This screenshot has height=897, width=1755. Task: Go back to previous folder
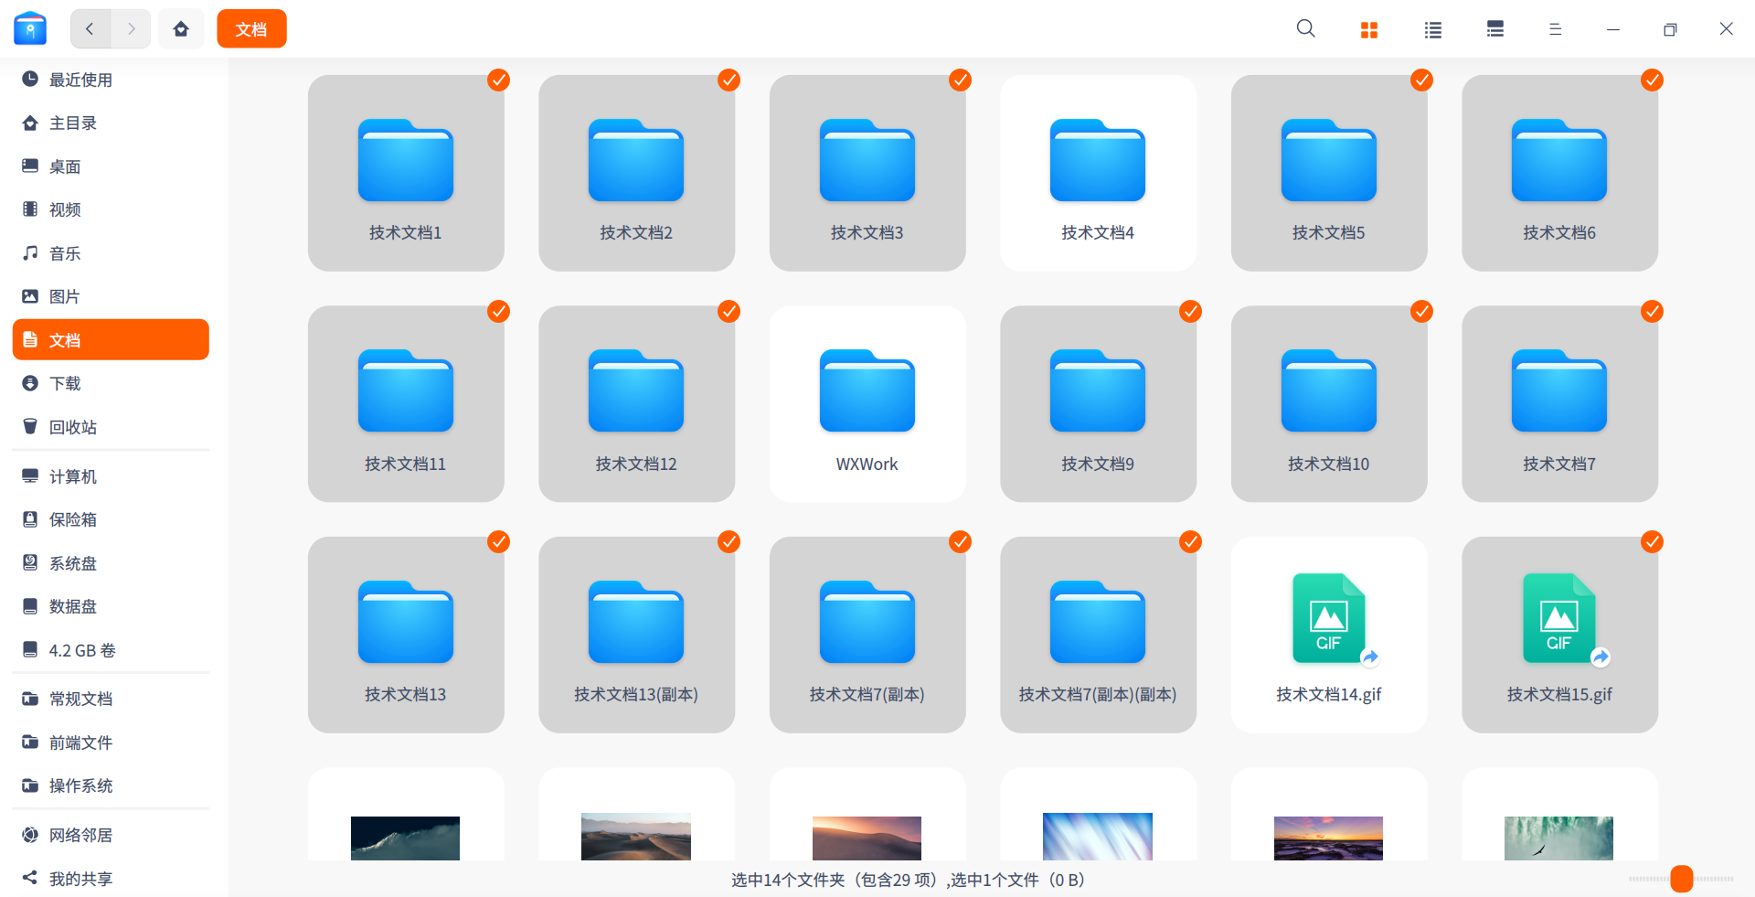tap(90, 29)
